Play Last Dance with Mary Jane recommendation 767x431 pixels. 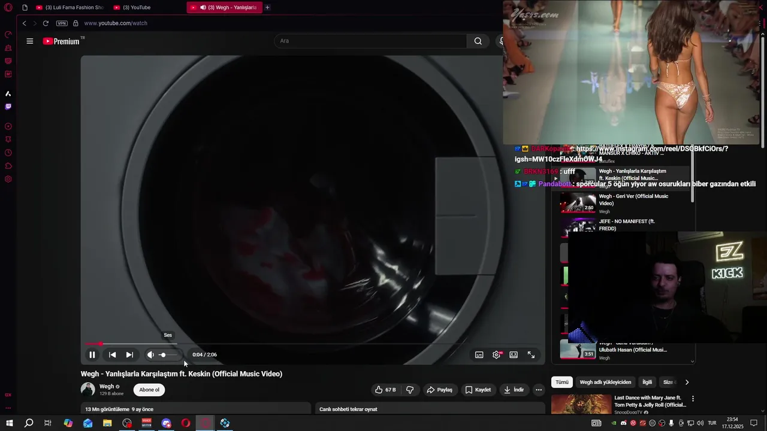click(621, 404)
